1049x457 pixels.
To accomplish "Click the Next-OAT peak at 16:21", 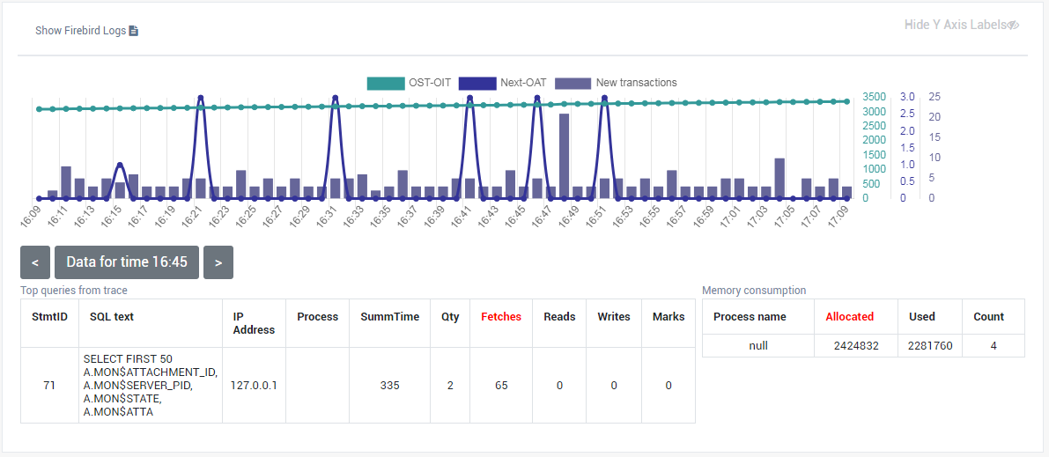I will 200,99.
